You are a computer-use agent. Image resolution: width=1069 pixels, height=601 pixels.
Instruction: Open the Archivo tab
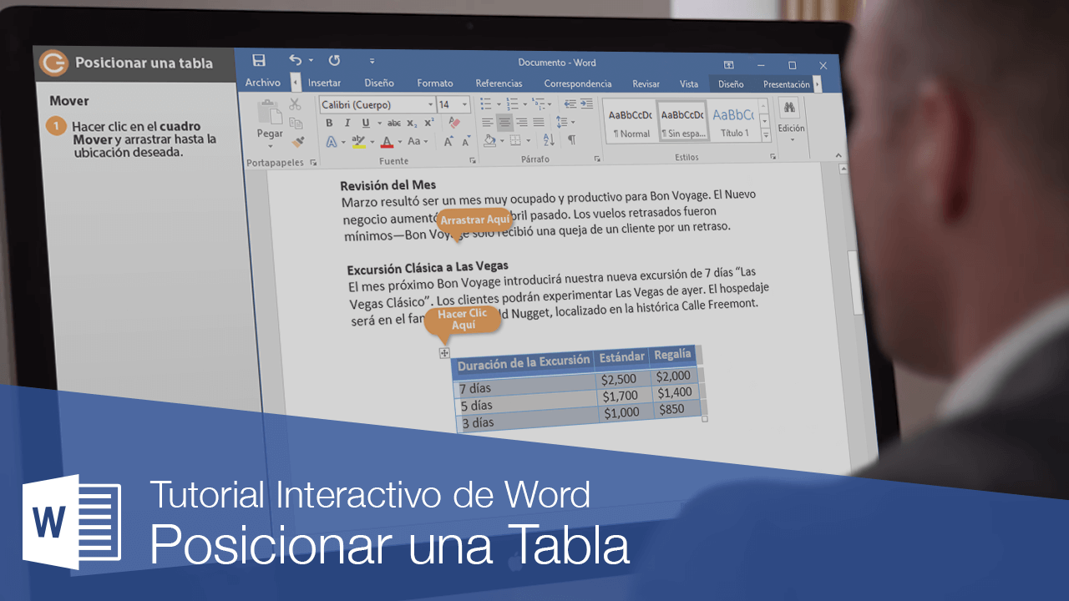[263, 83]
